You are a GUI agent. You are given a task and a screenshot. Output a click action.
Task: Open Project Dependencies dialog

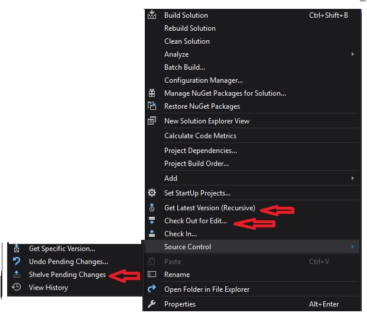click(252, 151)
